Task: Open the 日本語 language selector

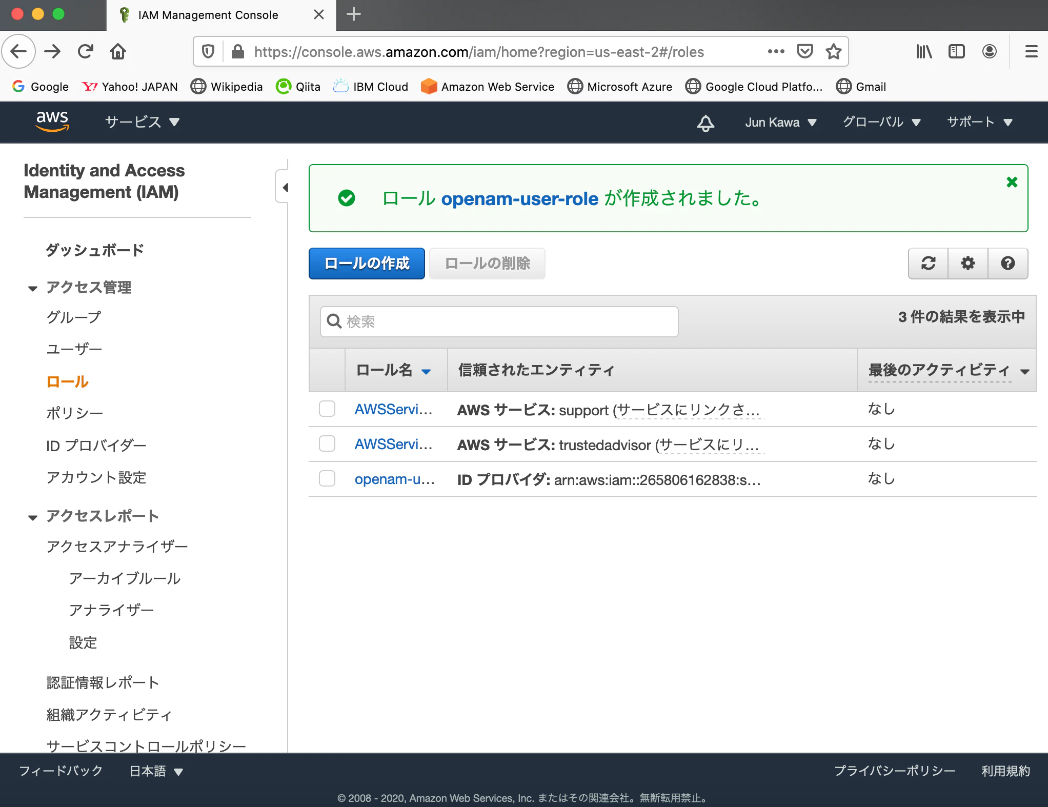Action: (156, 771)
